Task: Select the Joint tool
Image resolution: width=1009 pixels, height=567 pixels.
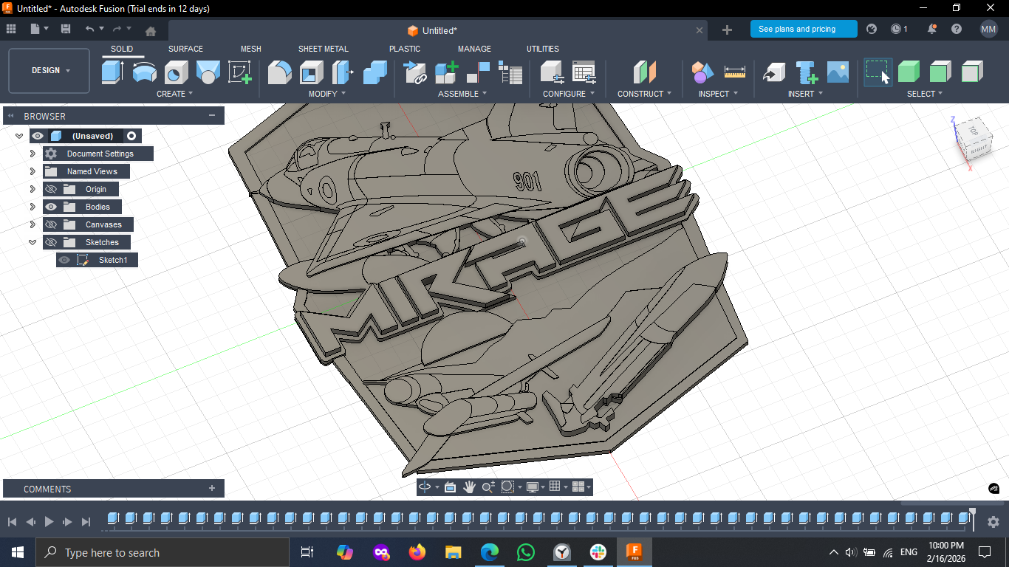Action: (x=479, y=72)
